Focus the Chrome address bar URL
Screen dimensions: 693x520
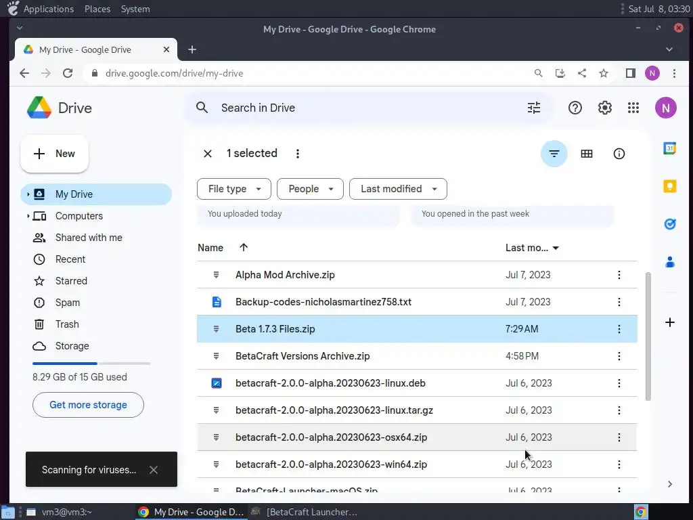point(174,73)
